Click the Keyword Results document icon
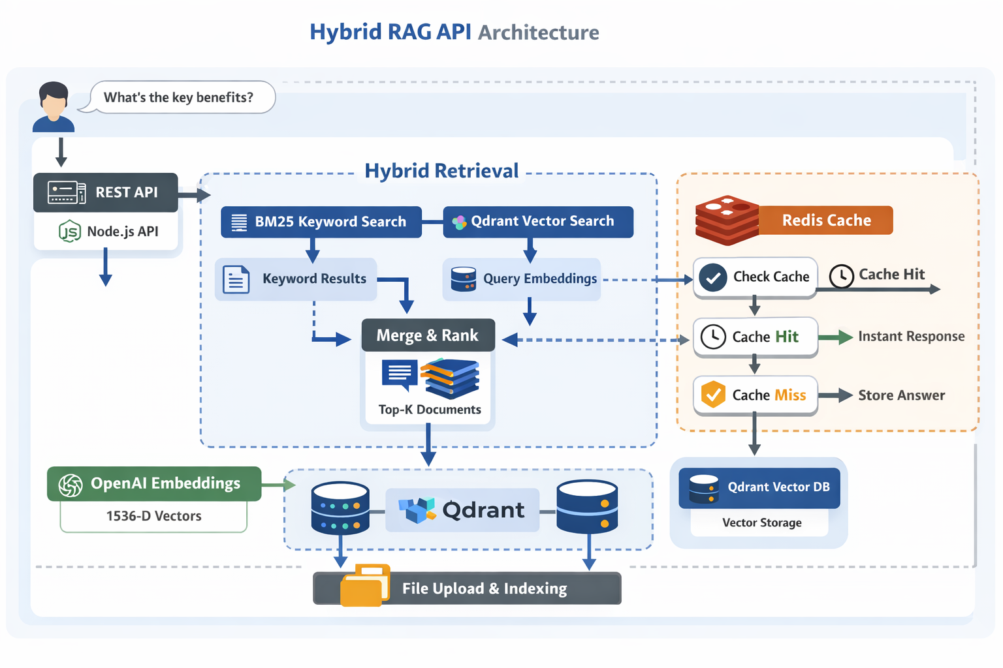This screenshot has width=1003, height=668. [x=236, y=279]
